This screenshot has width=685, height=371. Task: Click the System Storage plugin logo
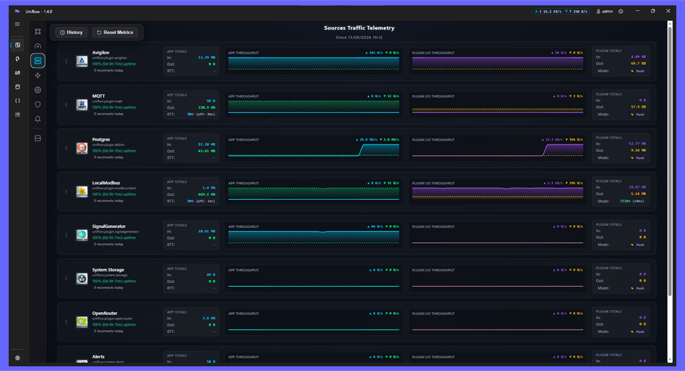[x=82, y=279]
